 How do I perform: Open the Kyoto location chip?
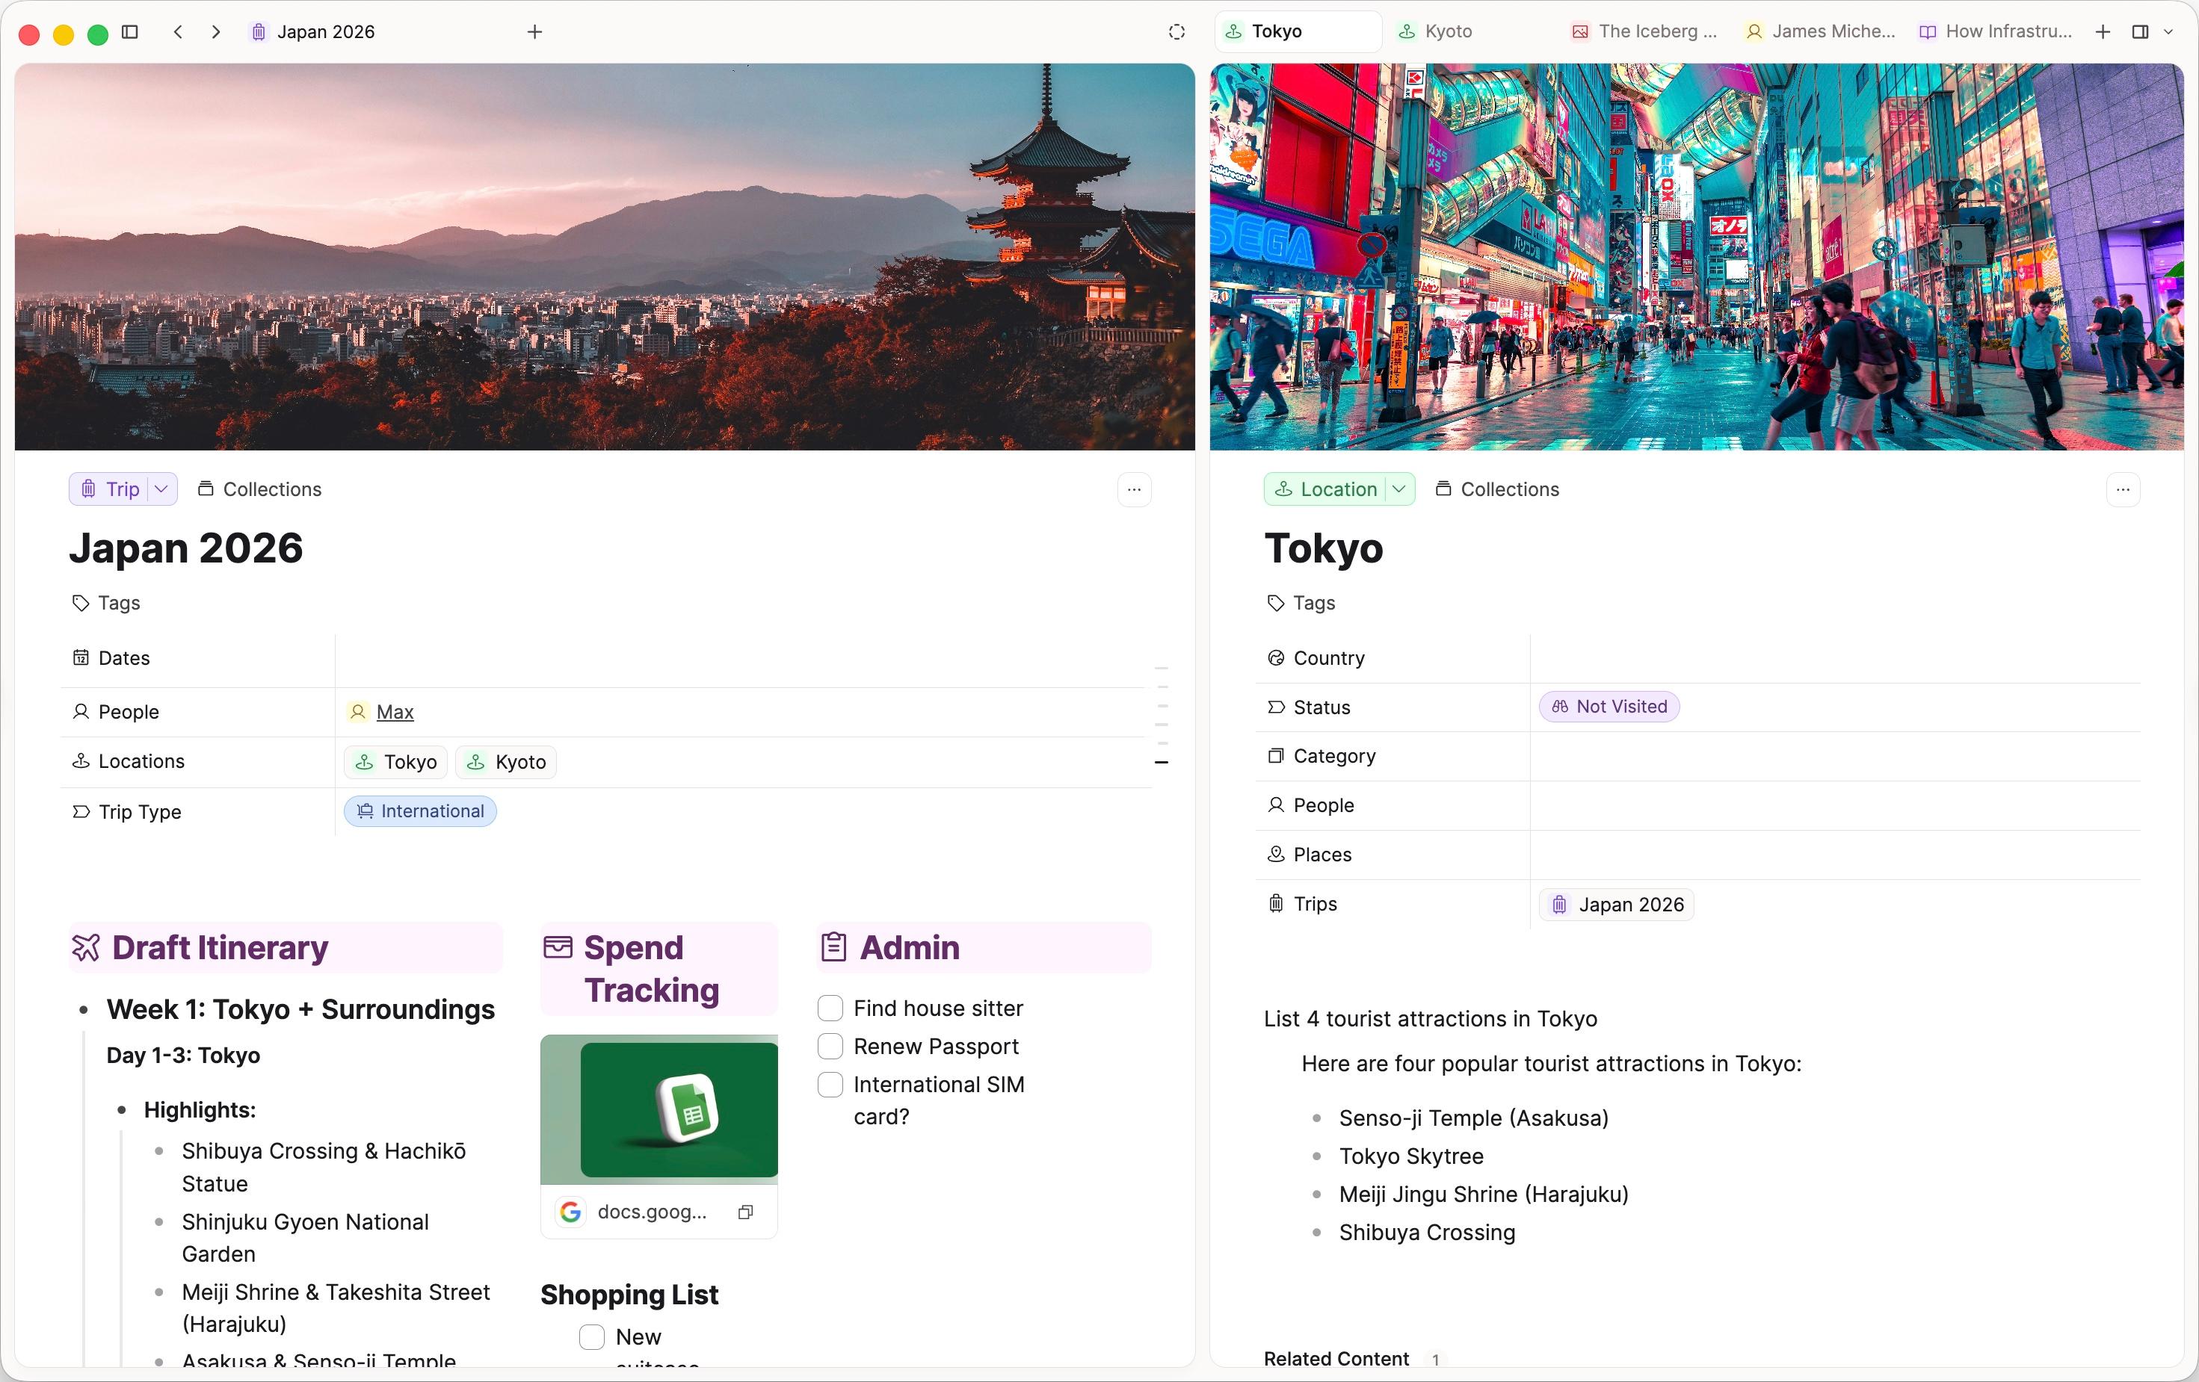point(506,762)
